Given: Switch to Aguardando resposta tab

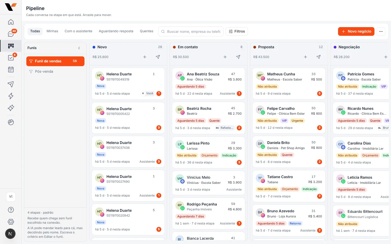Looking at the screenshot, I should click(x=116, y=31).
